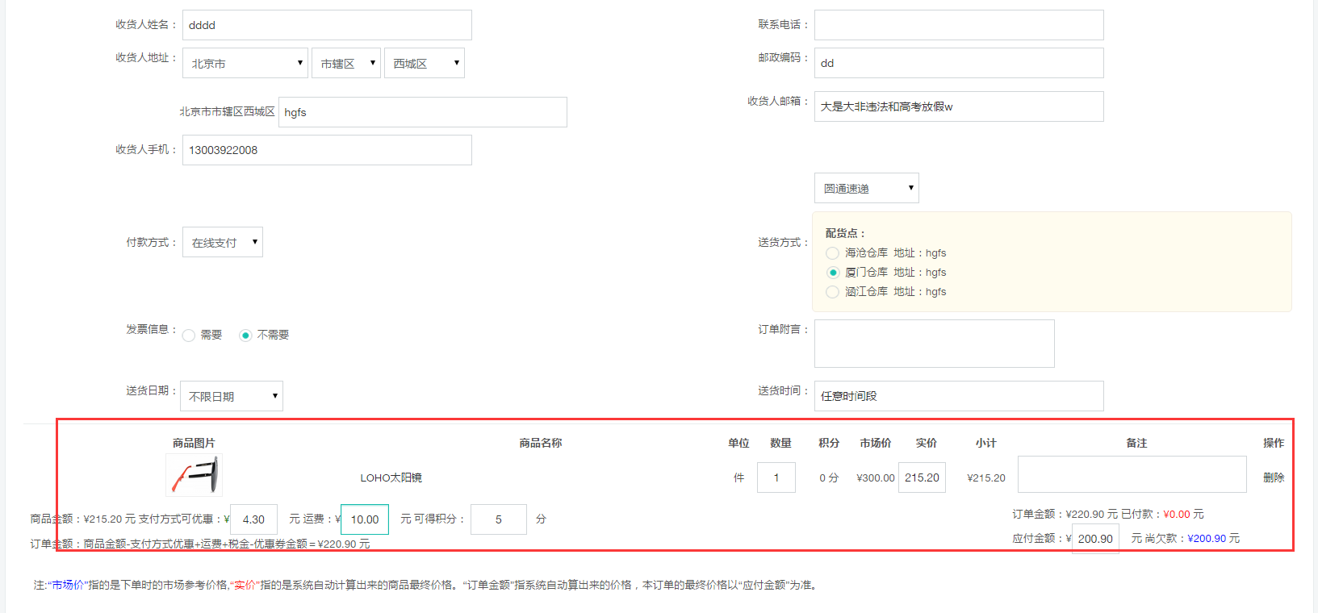Click the 商品名称 column header

coord(541,443)
